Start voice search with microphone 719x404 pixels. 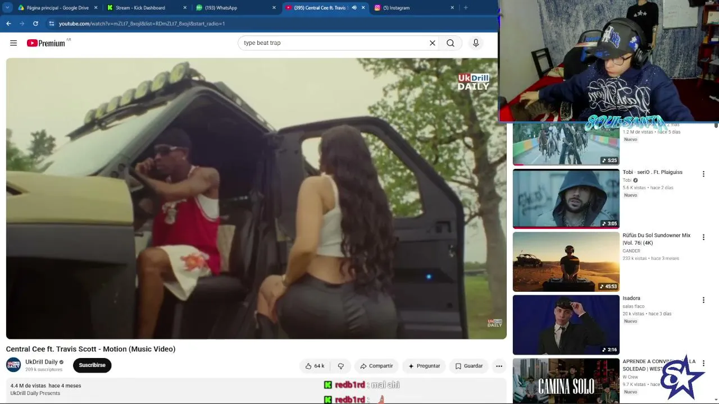pos(476,43)
